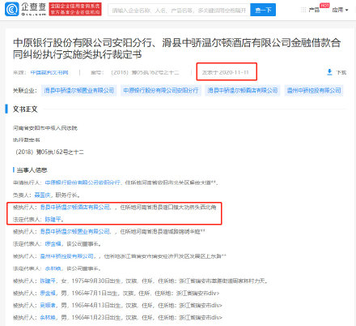Click the 执行裁定书 line
Screen dimensions: 356x326
27,139
